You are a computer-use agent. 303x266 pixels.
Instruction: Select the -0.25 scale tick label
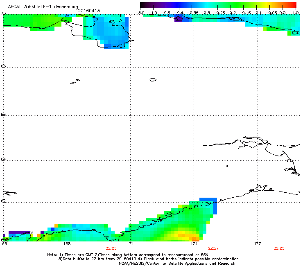pyautogui.click(x=219, y=13)
